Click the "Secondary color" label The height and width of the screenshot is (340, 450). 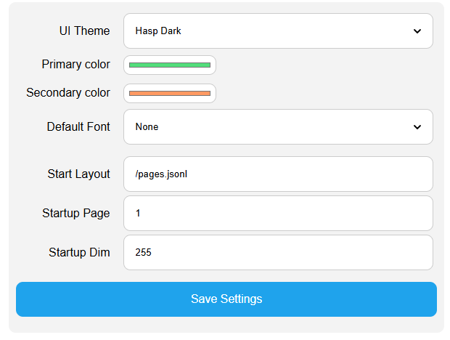68,93
